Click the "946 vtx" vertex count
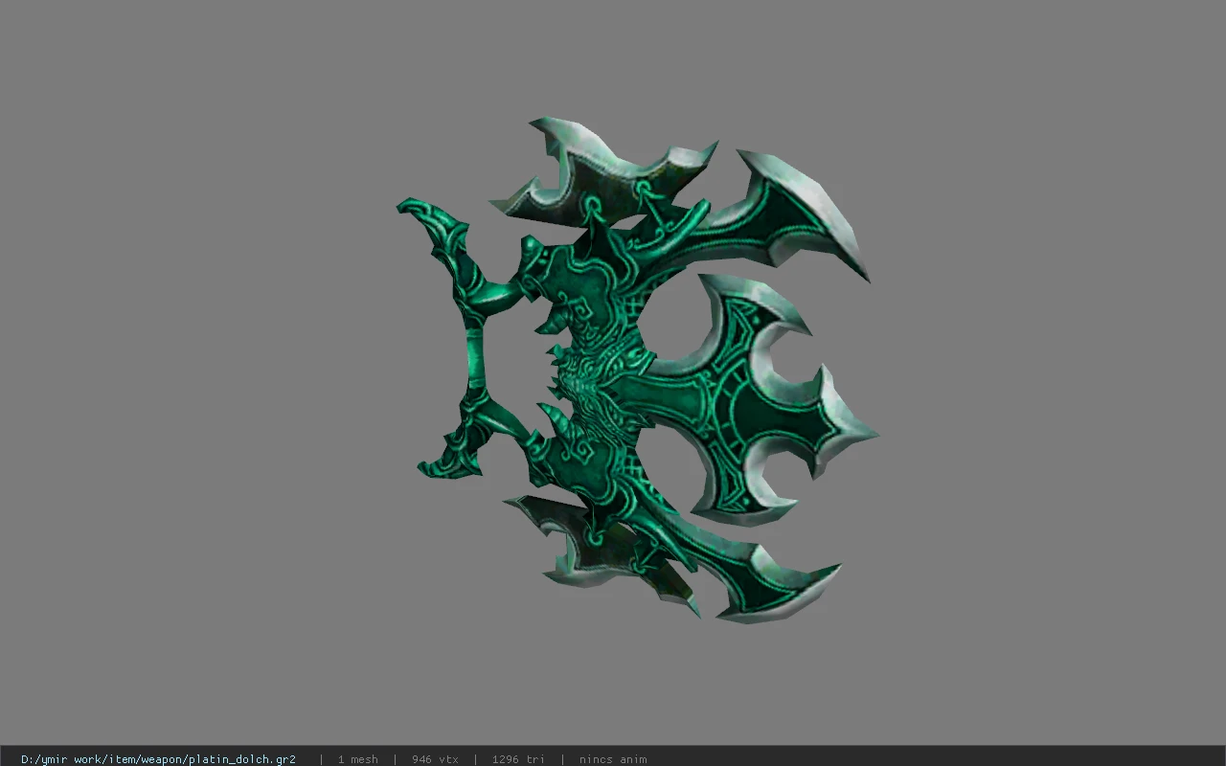The image size is (1226, 766). [x=435, y=759]
